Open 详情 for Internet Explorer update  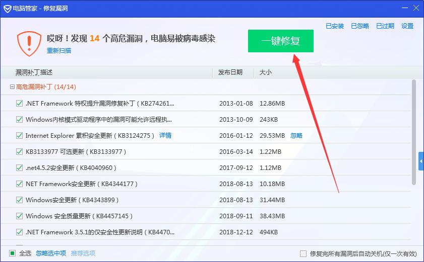pos(165,135)
